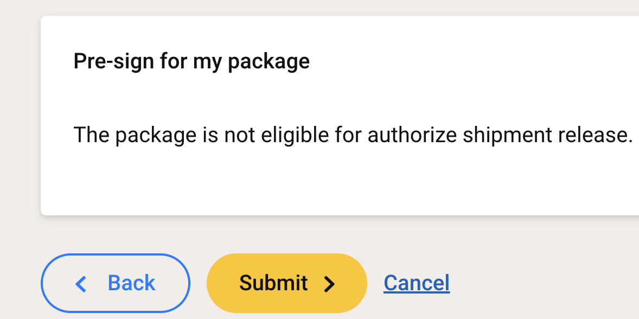Submit the pre-sign form
This screenshot has height=319, width=639.
(x=286, y=283)
